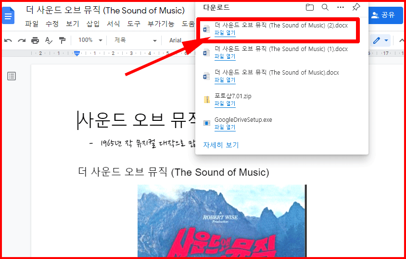The height and width of the screenshot is (259, 406).
Task: Click 파일 열기 under The Sound of Music).docx
Action: tap(225, 80)
